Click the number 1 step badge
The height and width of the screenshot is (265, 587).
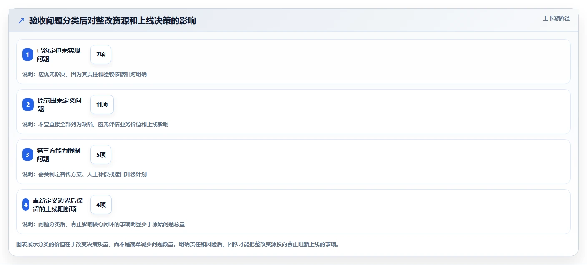pos(28,55)
